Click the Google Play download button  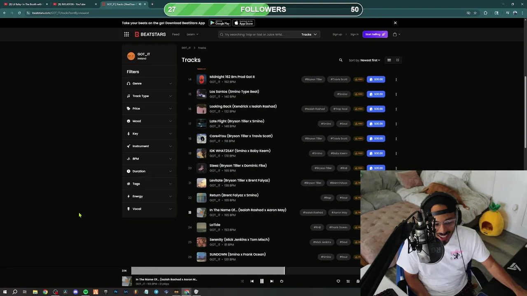tap(220, 23)
